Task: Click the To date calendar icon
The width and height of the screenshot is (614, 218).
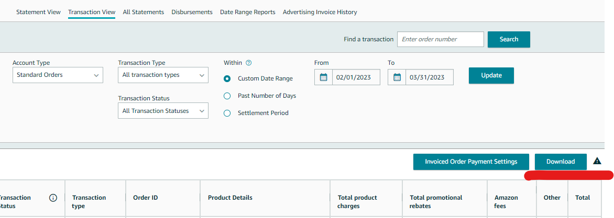Action: [x=397, y=77]
